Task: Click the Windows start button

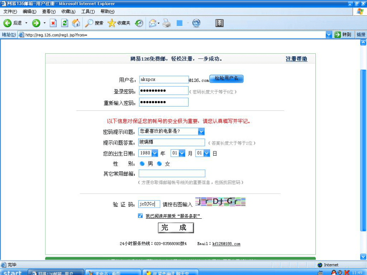Action: pos(13,272)
